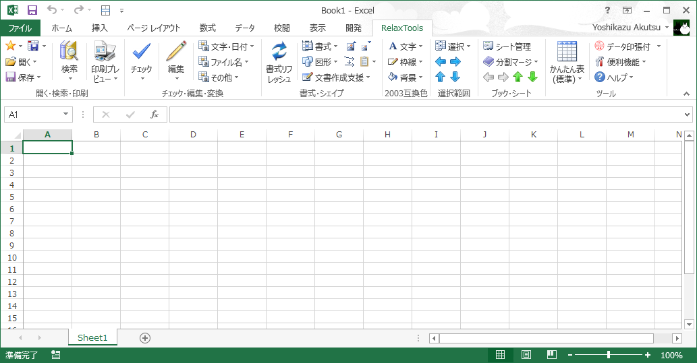Switch to the データ tab
Viewport: 697px width, 363px height.
click(245, 28)
